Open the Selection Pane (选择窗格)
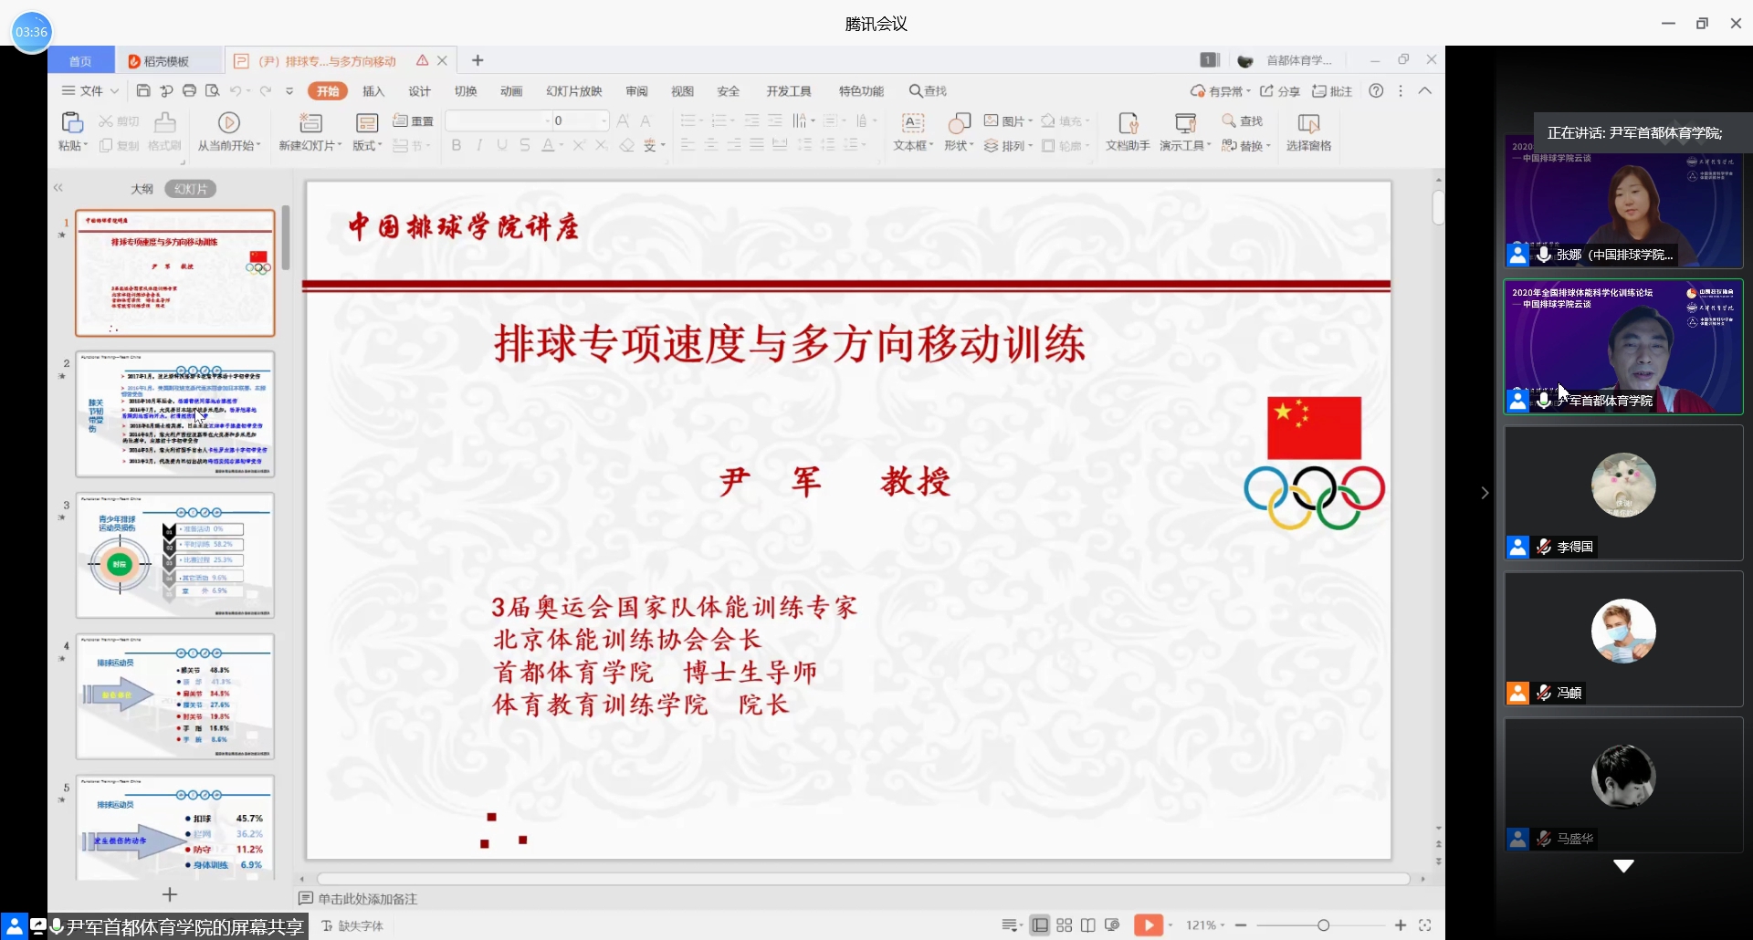 click(1308, 123)
